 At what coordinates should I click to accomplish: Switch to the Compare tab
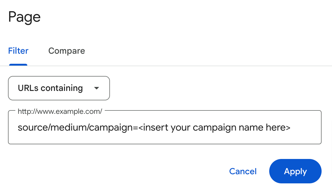(66, 51)
